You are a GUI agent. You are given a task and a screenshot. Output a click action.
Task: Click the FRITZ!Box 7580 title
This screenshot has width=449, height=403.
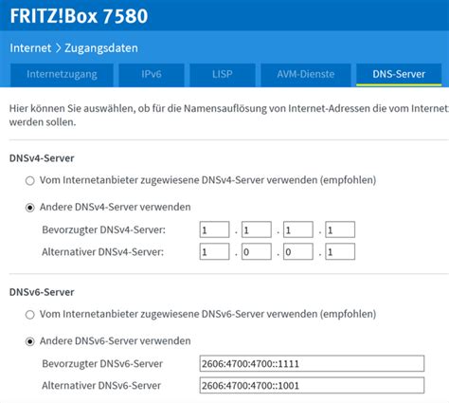pos(79,16)
